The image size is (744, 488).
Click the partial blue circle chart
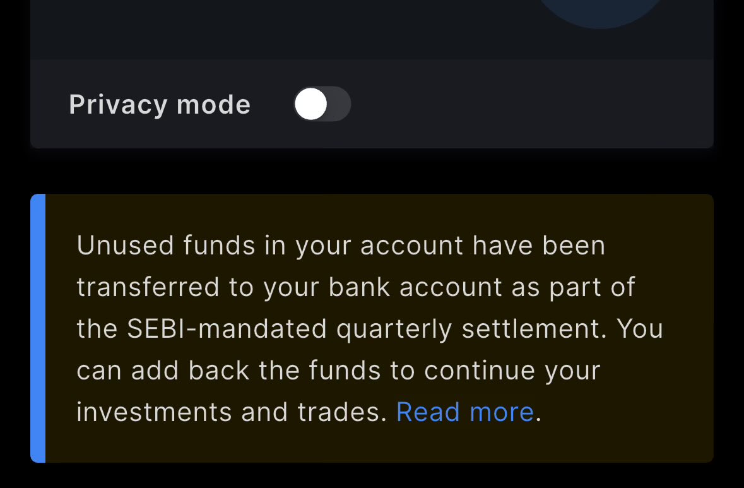click(601, 13)
